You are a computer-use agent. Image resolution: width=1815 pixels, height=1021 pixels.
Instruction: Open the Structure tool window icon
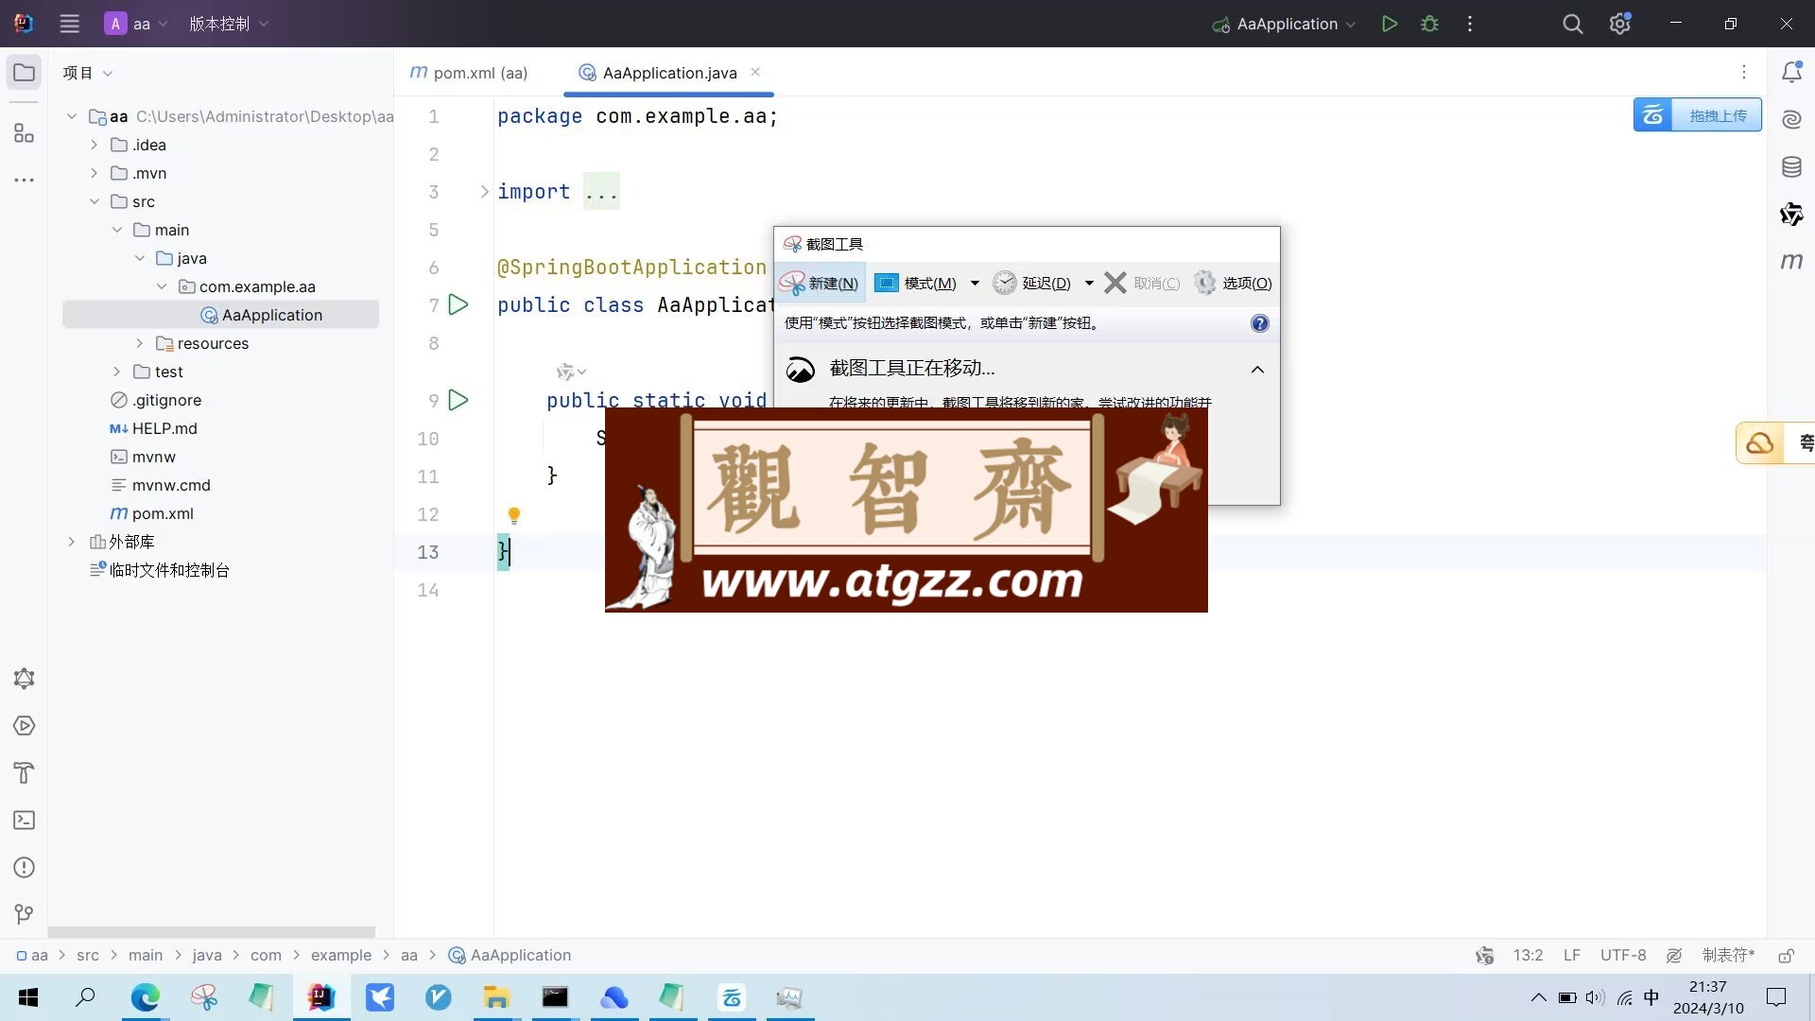pyautogui.click(x=24, y=133)
